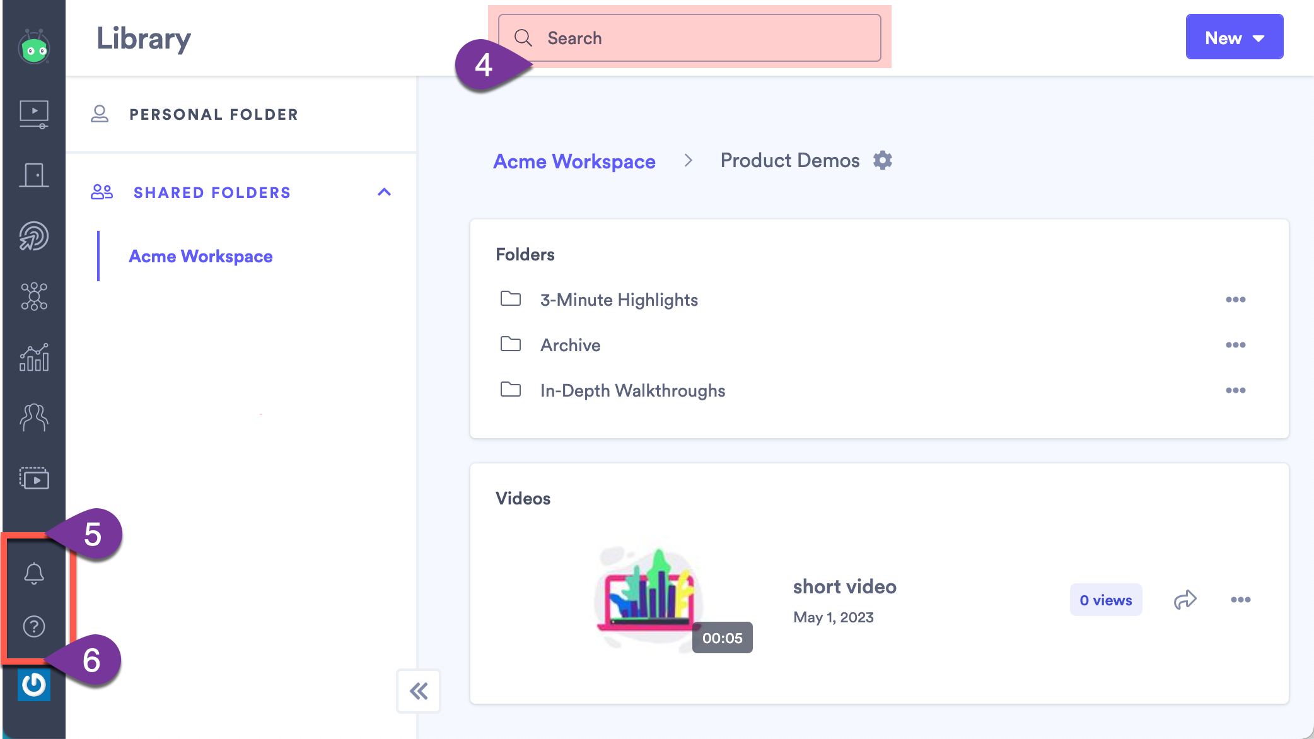Open more options for short video
Screen dimensions: 1314x739
1240,600
